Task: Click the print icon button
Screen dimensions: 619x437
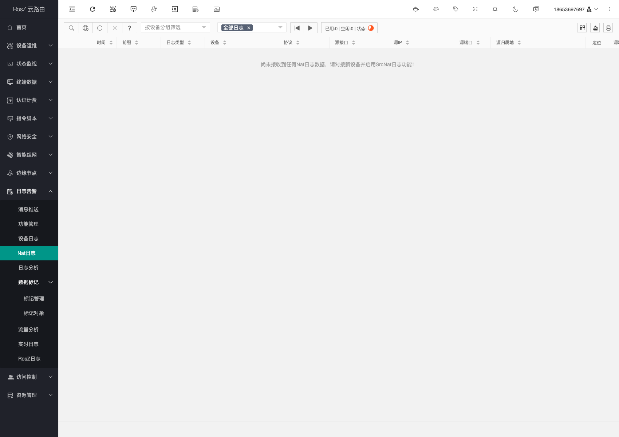Action: 608,28
